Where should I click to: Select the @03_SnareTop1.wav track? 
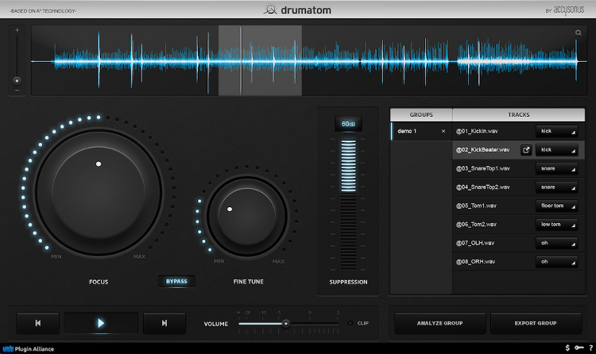coord(518,168)
